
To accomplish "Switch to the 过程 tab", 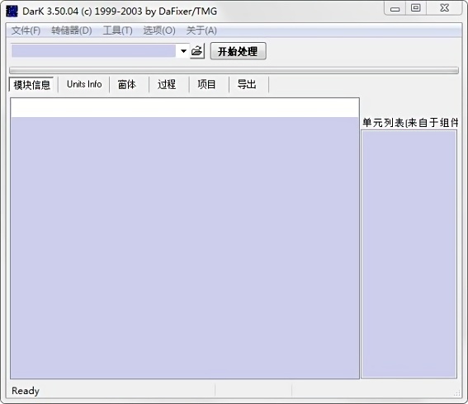I will [167, 84].
